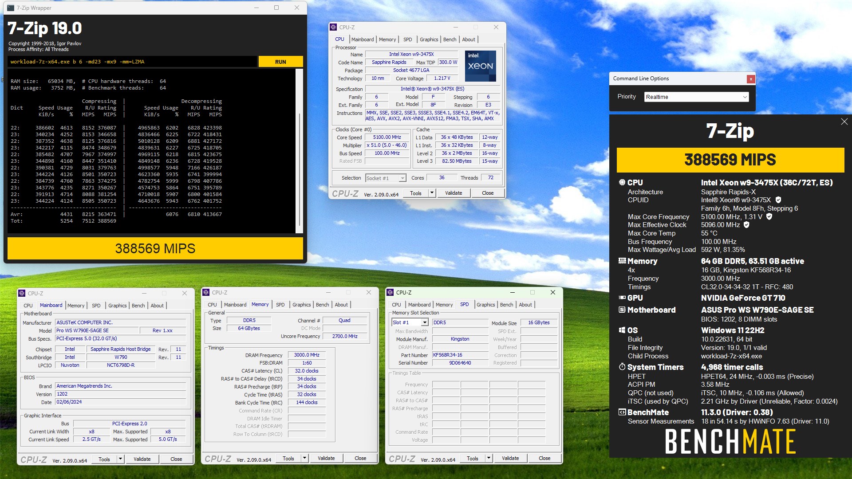The image size is (852, 479).
Task: Click Validate in Mainboard CPU-Z window
Action: (142, 459)
